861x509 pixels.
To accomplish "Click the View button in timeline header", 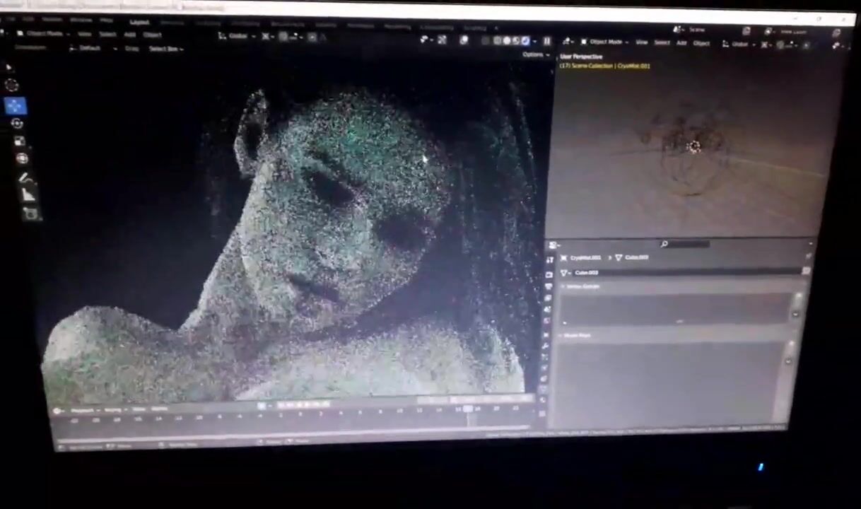I will pos(139,409).
